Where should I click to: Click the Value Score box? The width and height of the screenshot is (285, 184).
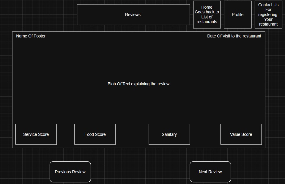241,134
